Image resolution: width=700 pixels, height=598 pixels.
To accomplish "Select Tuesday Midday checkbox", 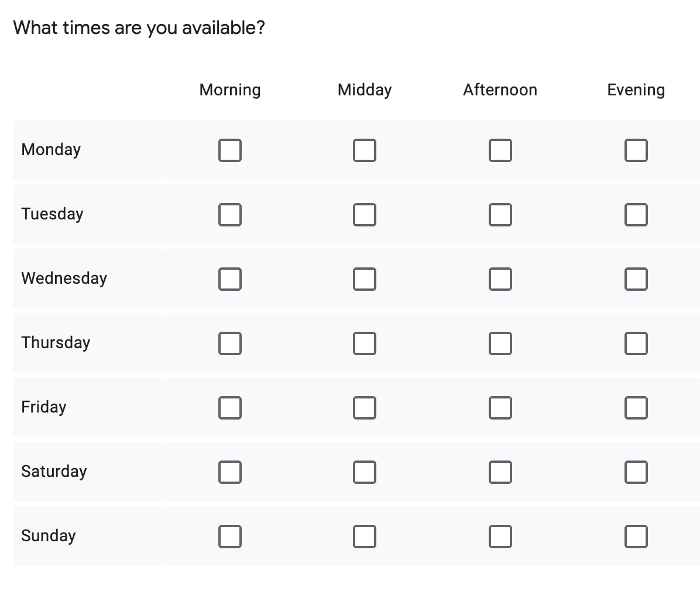I will (365, 215).
